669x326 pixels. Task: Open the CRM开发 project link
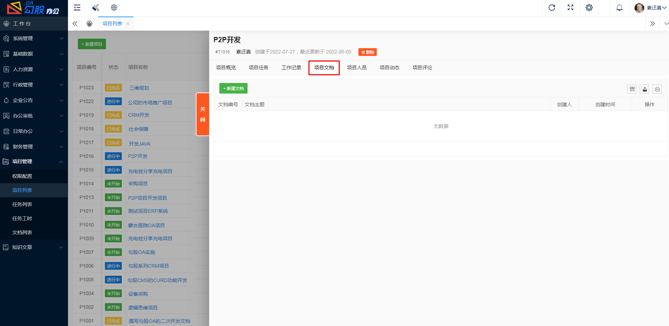pyautogui.click(x=139, y=115)
